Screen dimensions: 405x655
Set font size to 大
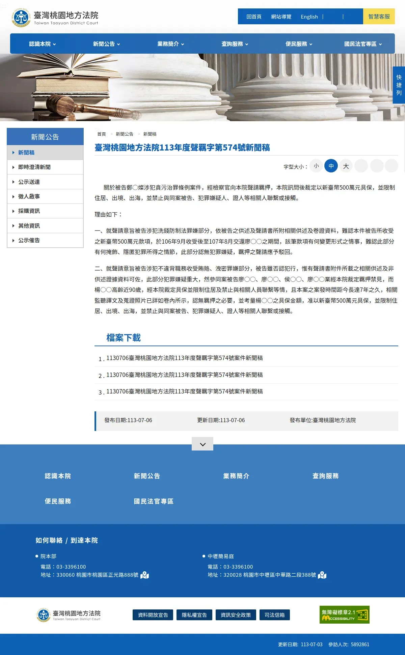[x=346, y=166]
